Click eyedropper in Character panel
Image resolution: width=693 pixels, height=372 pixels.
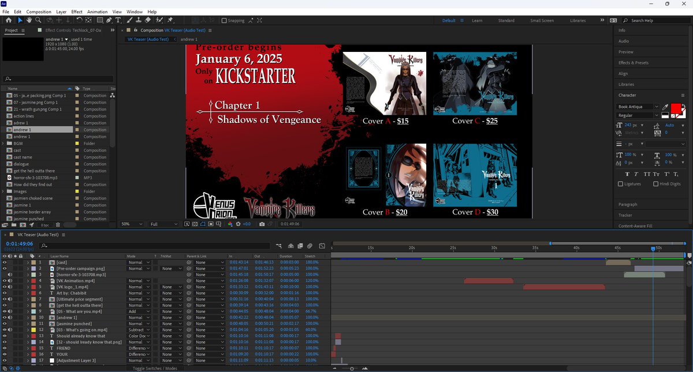(x=665, y=107)
